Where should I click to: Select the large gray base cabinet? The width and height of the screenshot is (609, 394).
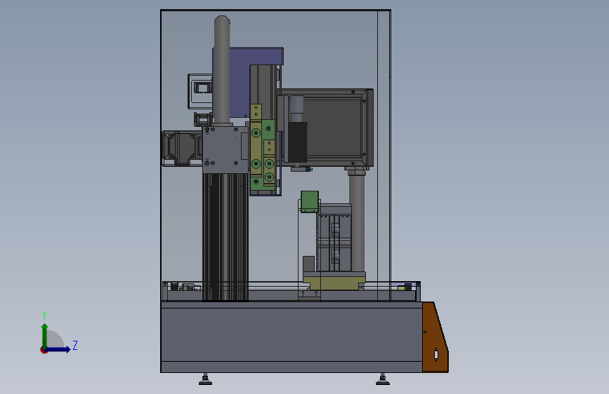292,337
